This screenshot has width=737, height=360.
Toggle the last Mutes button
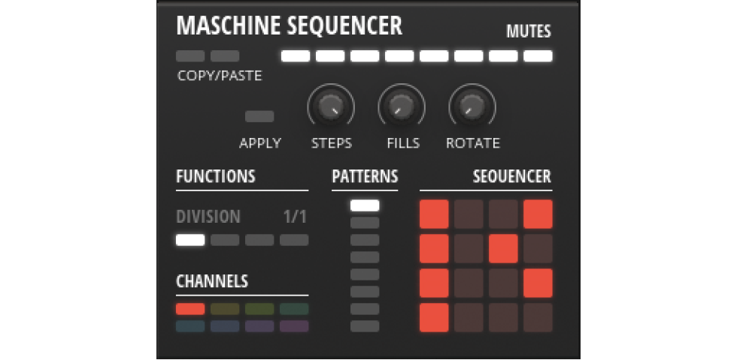pos(538,55)
